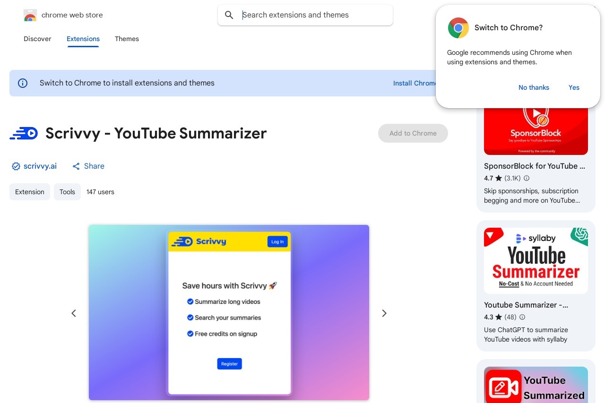Click the info icon in blue banner
605x403 pixels.
23,83
